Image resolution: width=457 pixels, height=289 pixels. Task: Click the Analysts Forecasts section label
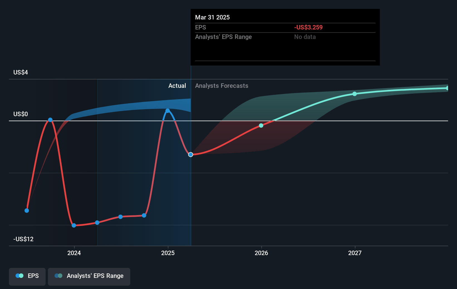click(x=222, y=86)
